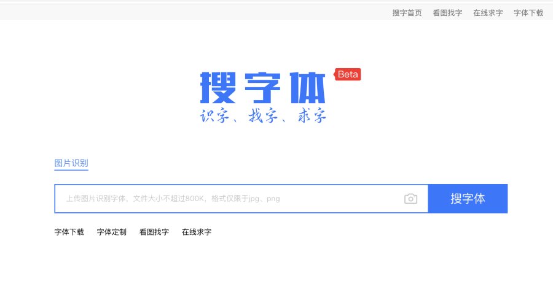The width and height of the screenshot is (553, 284).
Task: Click the red Beta badge beside logo
Action: (x=347, y=74)
